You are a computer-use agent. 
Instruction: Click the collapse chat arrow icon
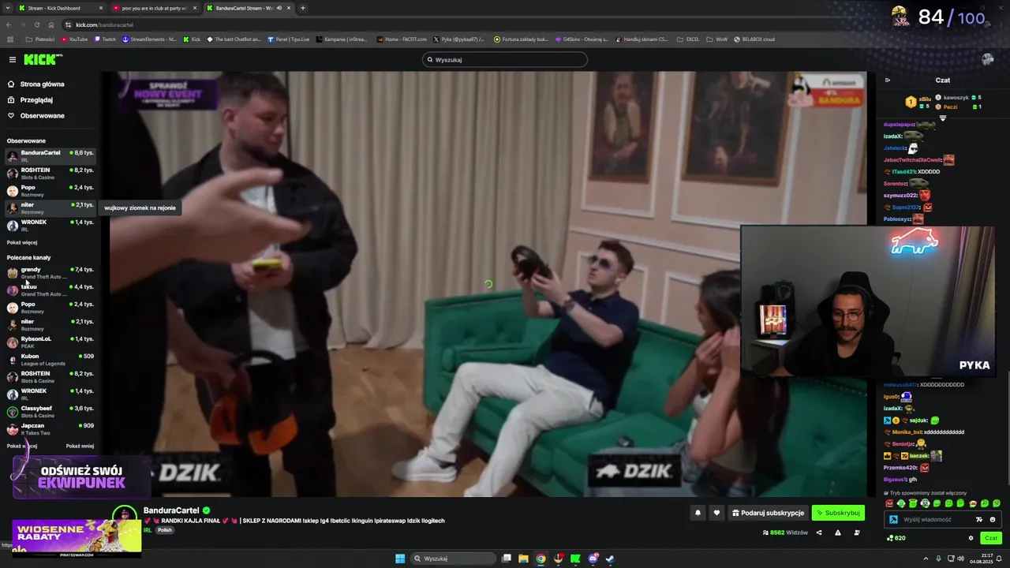click(x=887, y=80)
